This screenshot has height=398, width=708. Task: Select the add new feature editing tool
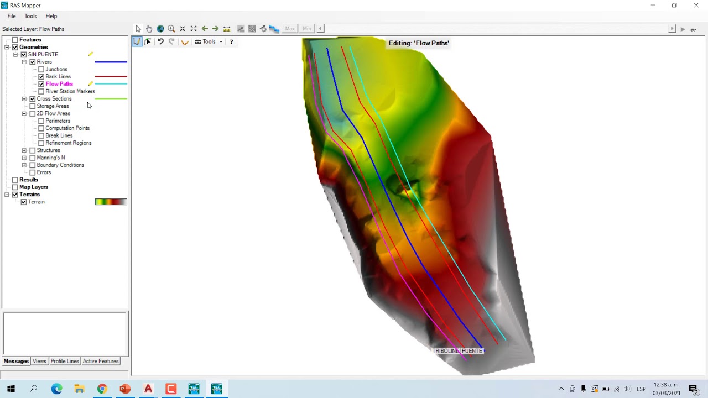pyautogui.click(x=137, y=41)
